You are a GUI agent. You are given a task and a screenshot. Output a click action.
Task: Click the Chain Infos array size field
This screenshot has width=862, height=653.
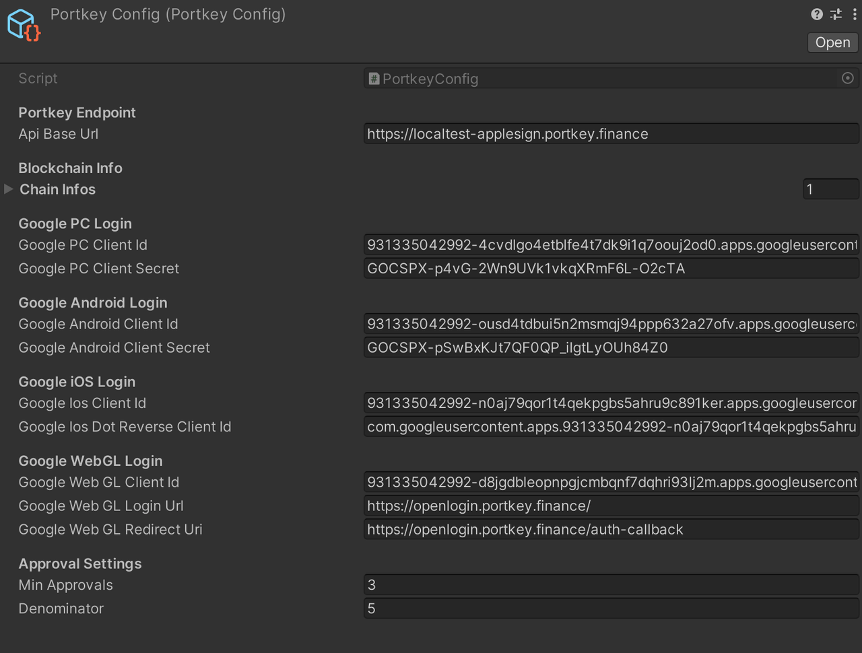(x=831, y=189)
